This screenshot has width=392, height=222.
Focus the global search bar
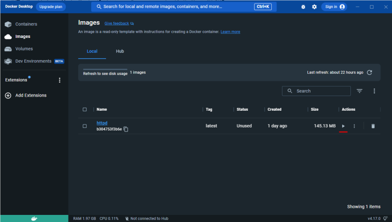pyautogui.click(x=184, y=7)
